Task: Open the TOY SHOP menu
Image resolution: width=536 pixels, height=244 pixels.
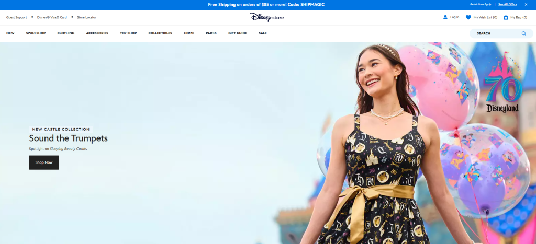Action: [128, 33]
